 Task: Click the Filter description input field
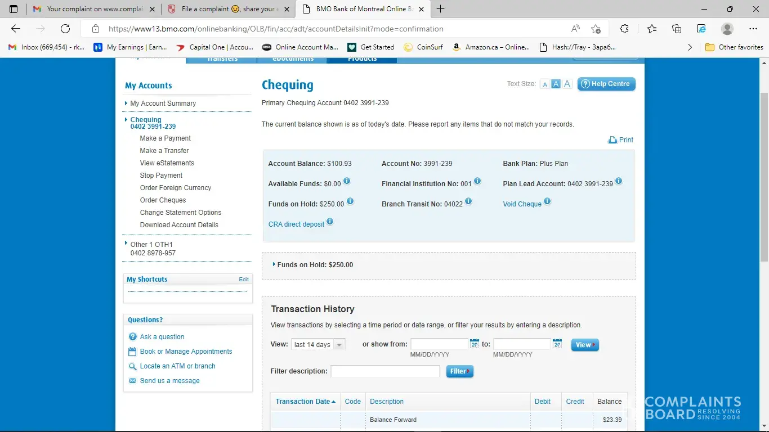click(385, 371)
